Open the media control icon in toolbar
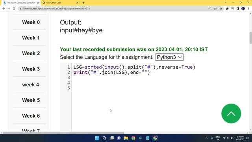Viewport: 252px width, 142px height. [233, 9]
